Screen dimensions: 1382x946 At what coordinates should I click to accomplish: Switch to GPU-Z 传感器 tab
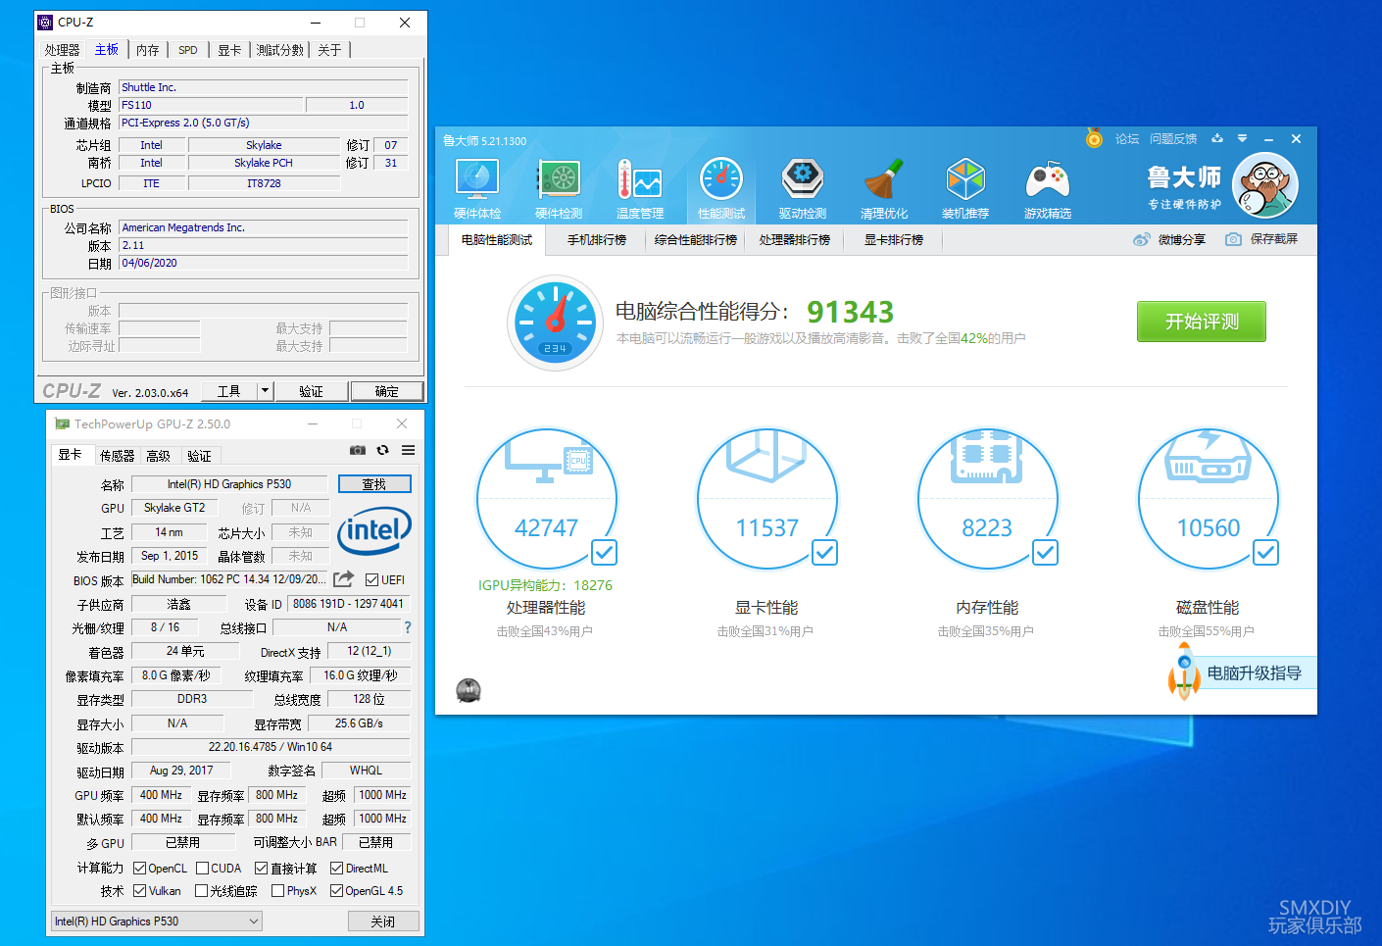pos(117,456)
